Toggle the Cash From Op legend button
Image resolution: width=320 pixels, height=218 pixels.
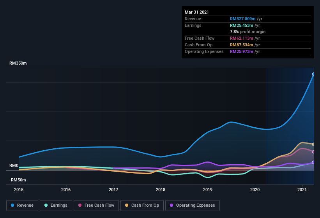pyautogui.click(x=142, y=206)
